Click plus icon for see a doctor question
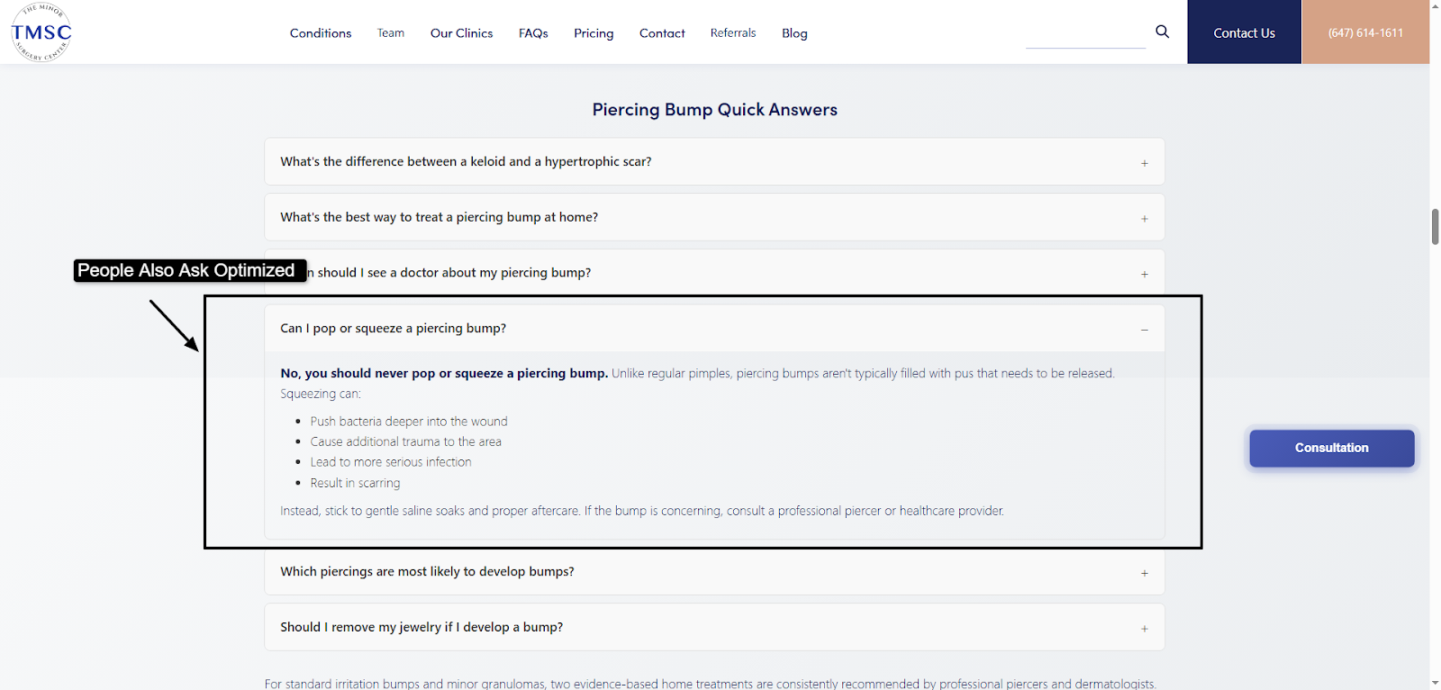 click(1144, 274)
